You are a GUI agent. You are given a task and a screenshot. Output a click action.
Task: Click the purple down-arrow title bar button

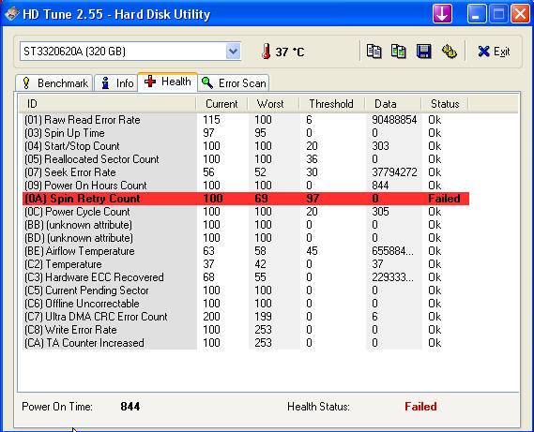442,14
